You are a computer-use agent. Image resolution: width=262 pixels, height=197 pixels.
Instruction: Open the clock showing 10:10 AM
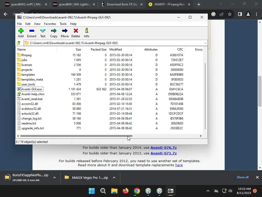(244, 191)
